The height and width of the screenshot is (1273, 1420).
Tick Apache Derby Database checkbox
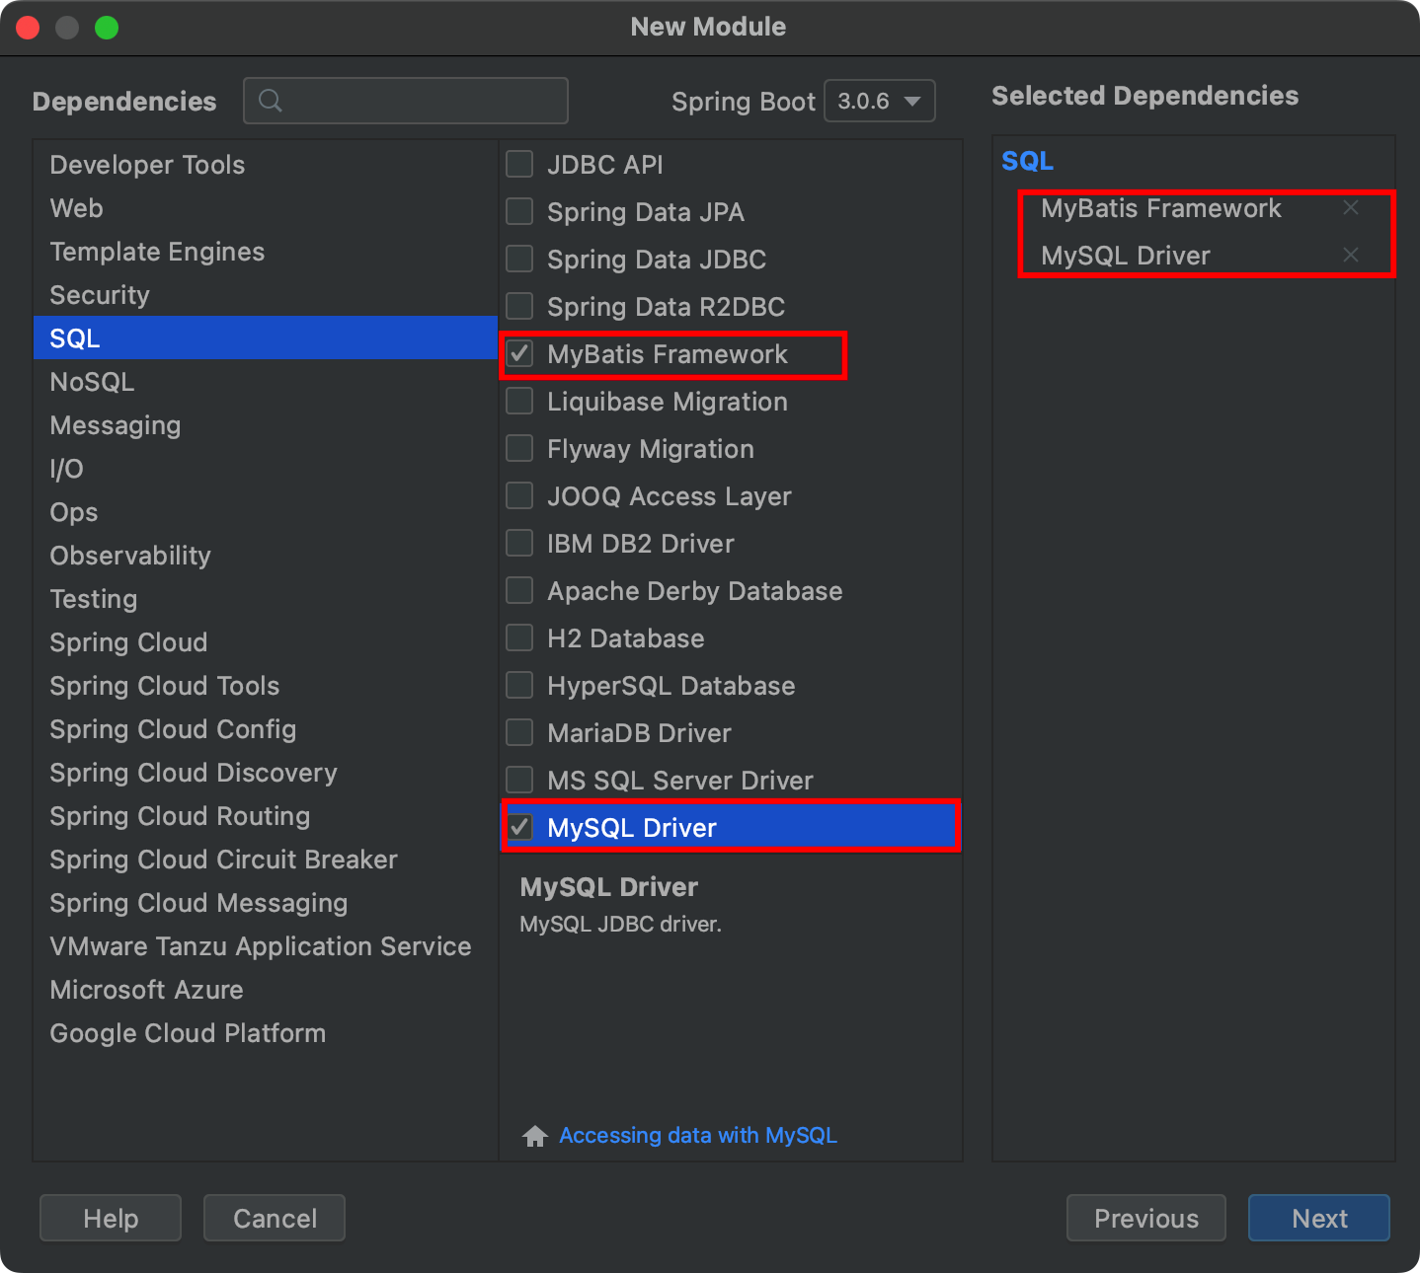tap(519, 590)
